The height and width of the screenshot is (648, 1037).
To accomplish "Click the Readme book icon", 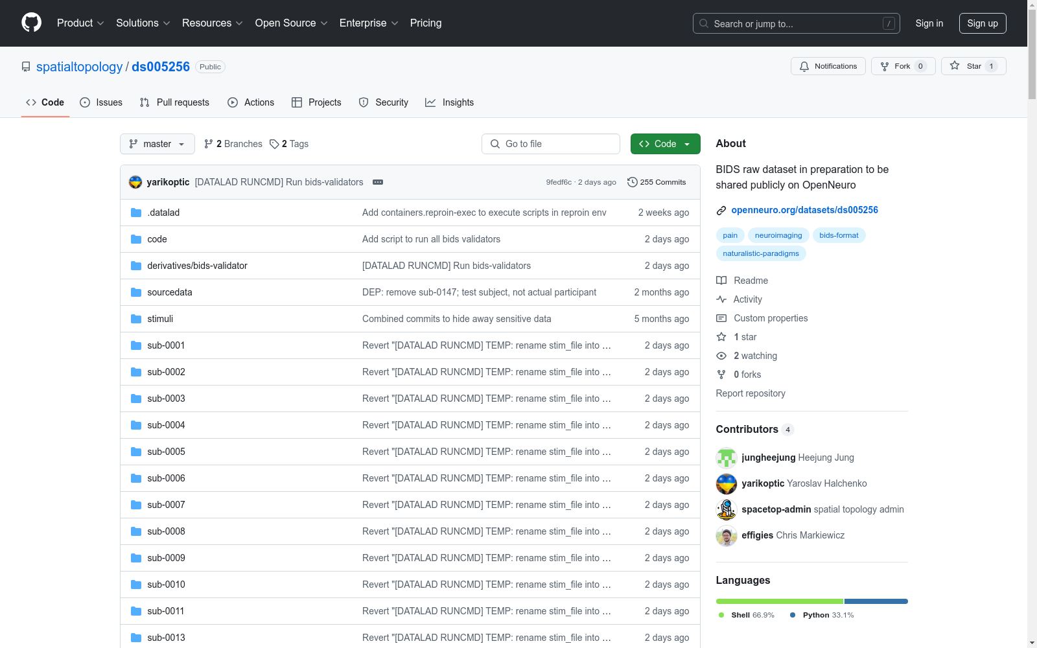I will pos(721,281).
